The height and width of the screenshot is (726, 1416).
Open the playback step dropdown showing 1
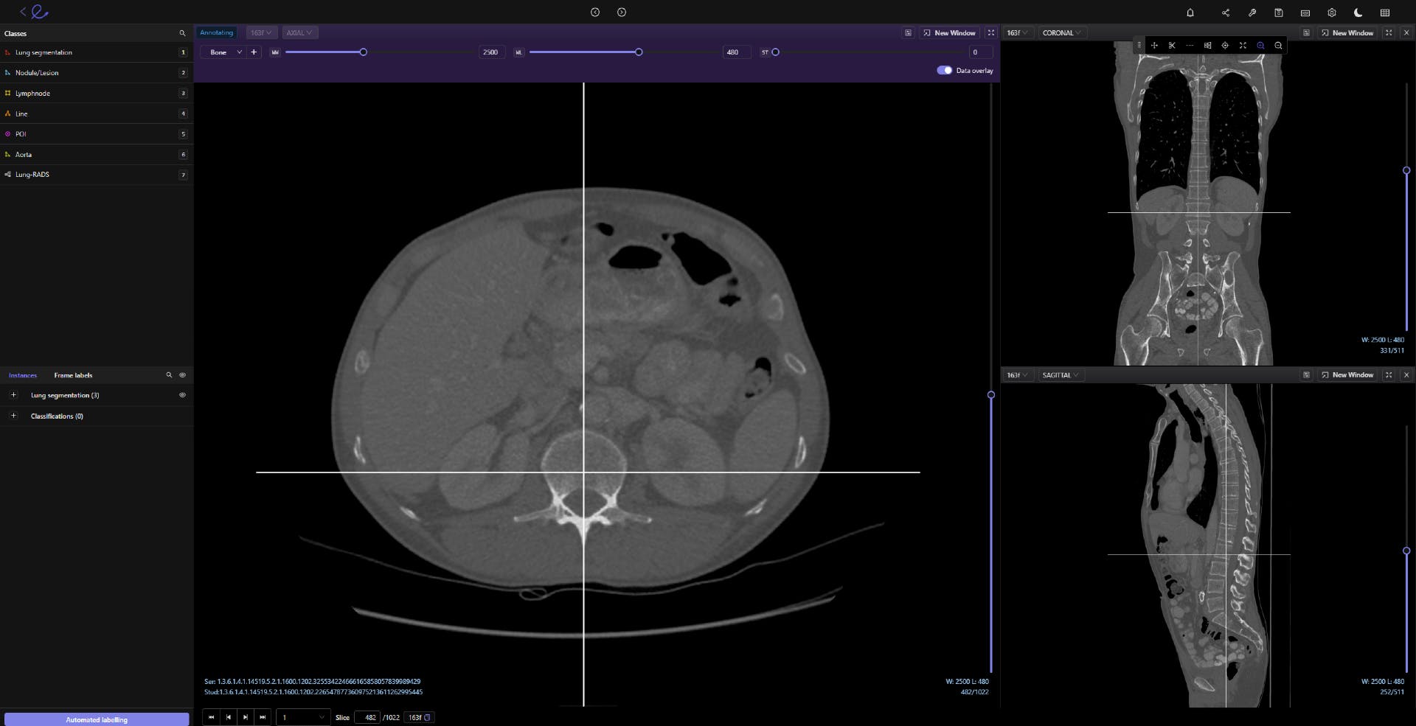click(303, 717)
